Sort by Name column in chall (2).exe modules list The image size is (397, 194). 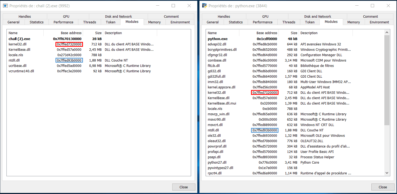pos(25,33)
